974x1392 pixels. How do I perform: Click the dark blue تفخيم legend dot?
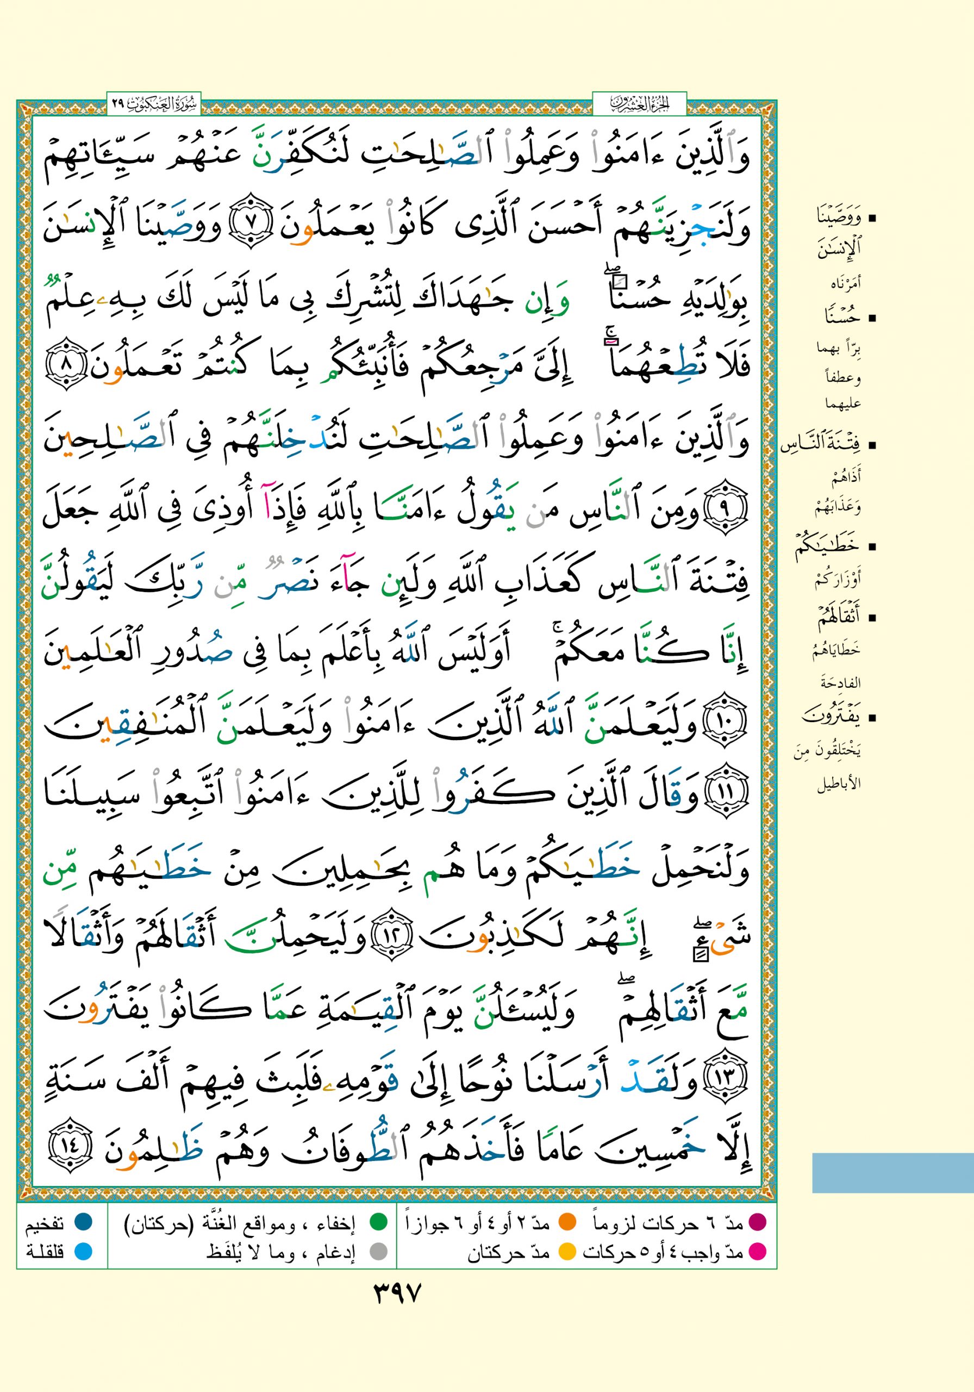[83, 1223]
